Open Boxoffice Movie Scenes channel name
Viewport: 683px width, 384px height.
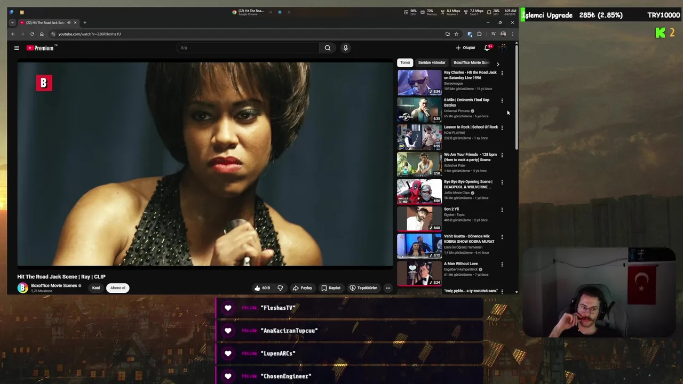54,285
